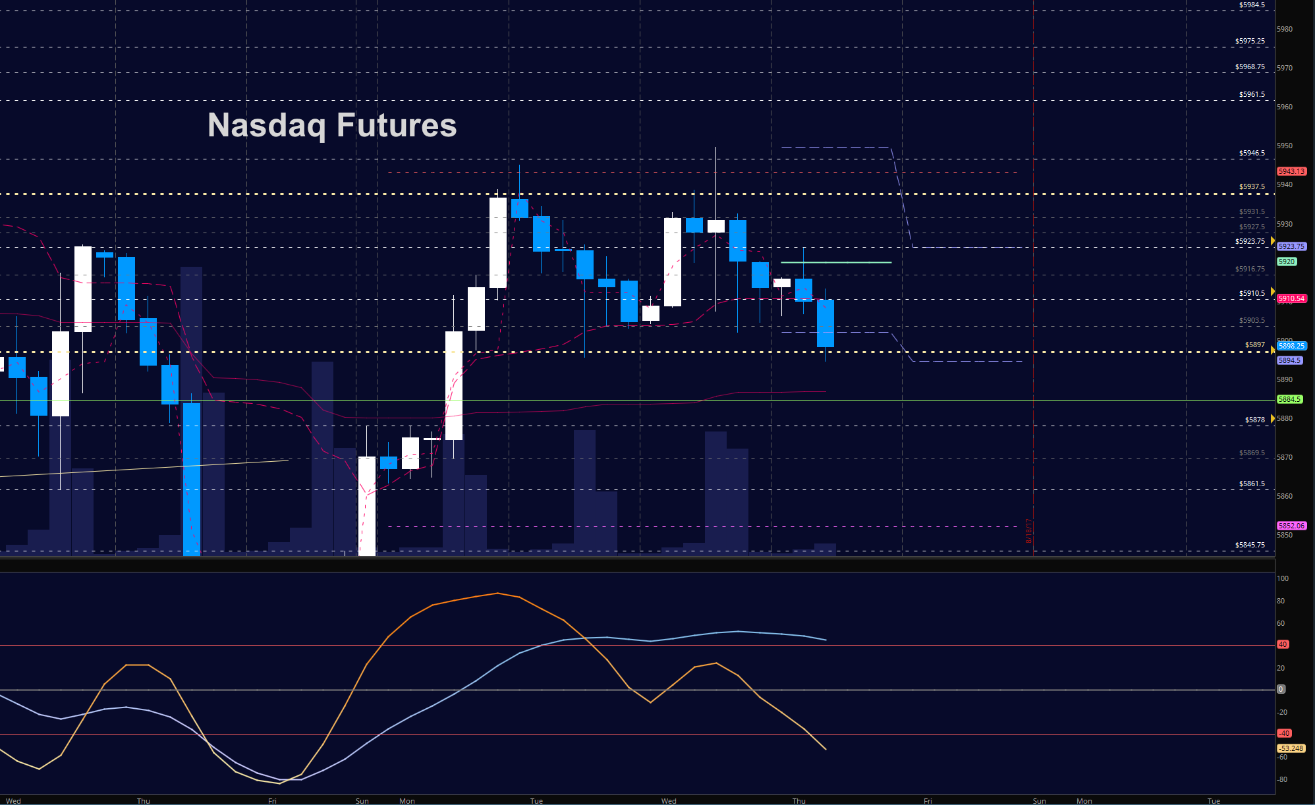The image size is (1315, 805).
Task: Click the red 40 oscillator level tag
Action: coord(1283,644)
